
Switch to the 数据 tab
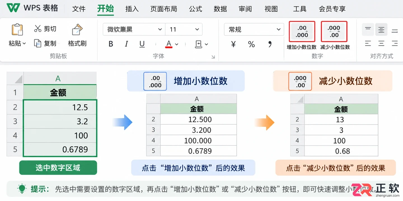coord(220,9)
